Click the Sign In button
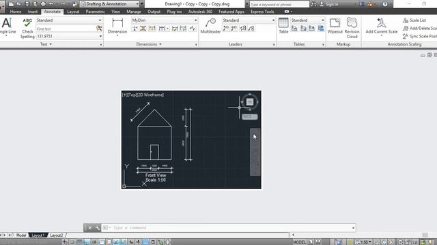Screen dimensions: 437x245 click(x=329, y=4)
